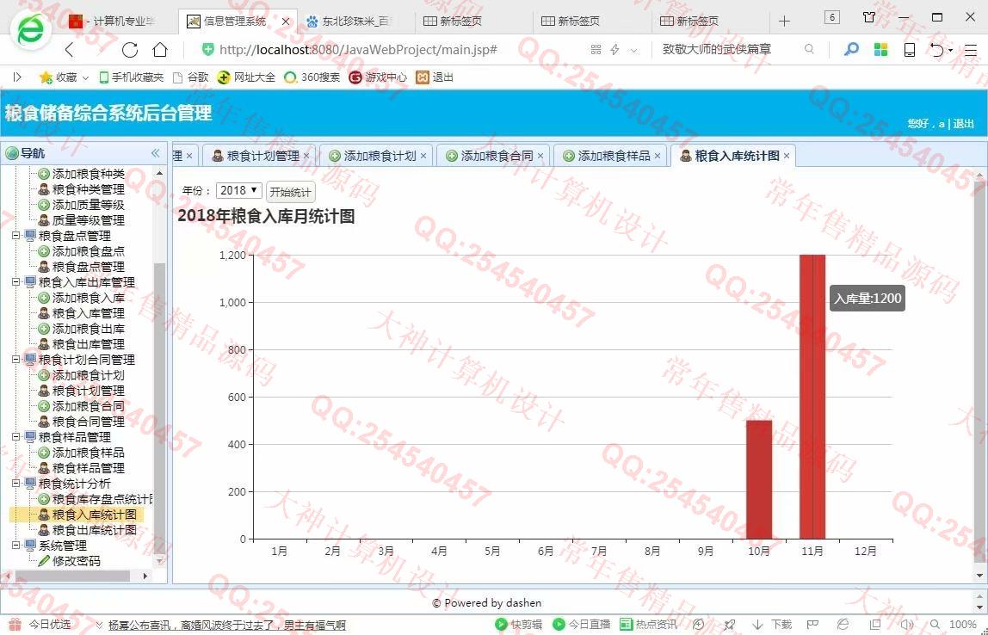The width and height of the screenshot is (988, 635).
Task: Click the browser back arrow
Action: (70, 50)
